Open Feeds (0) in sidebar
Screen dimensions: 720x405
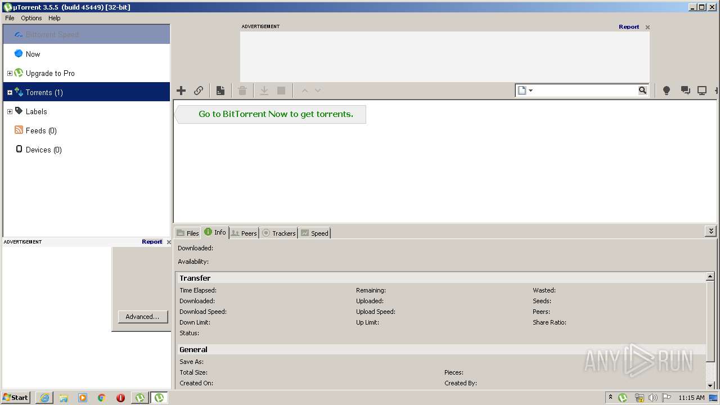point(87,130)
